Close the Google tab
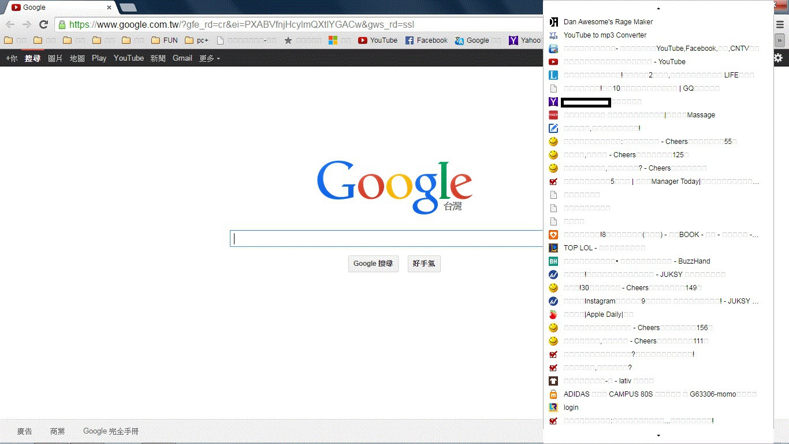The image size is (789, 444). pyautogui.click(x=109, y=8)
